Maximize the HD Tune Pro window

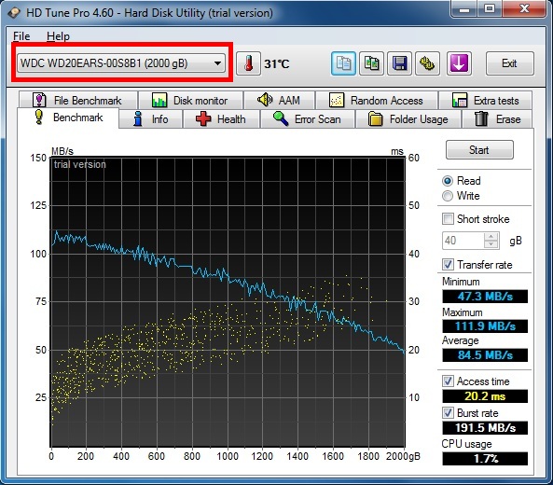pyautogui.click(x=490, y=8)
